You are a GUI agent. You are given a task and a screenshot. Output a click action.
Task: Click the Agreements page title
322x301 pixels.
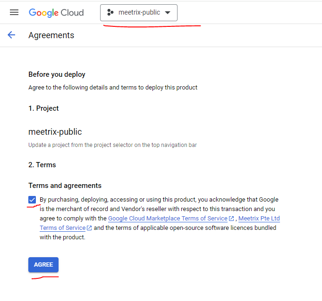coord(51,35)
